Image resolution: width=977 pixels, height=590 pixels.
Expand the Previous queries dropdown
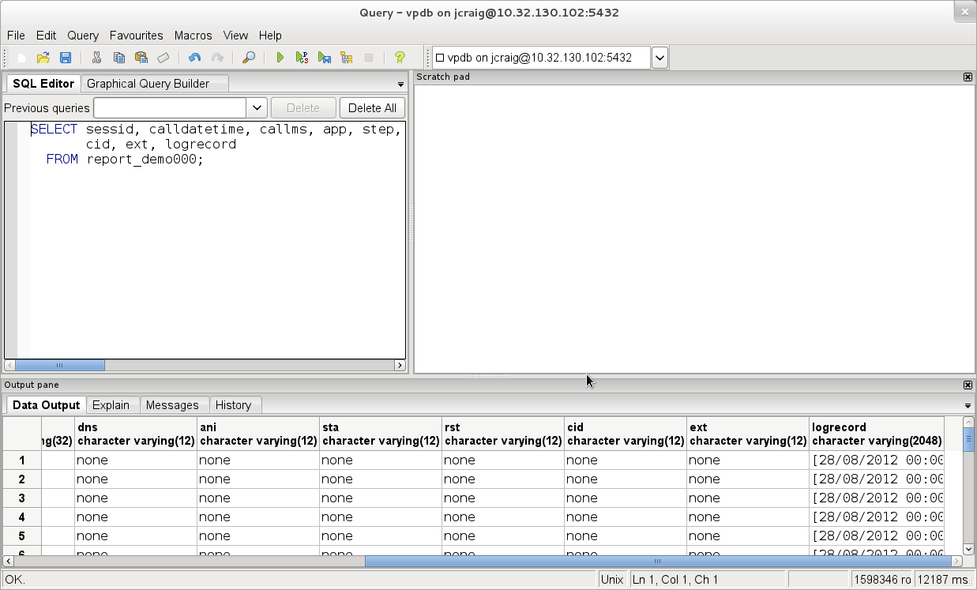(257, 108)
